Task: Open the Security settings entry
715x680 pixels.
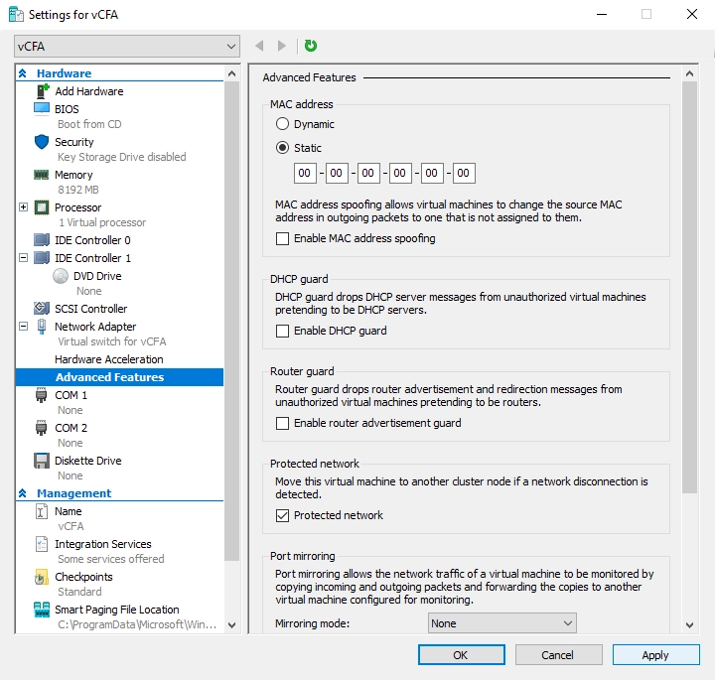Action: pyautogui.click(x=73, y=142)
